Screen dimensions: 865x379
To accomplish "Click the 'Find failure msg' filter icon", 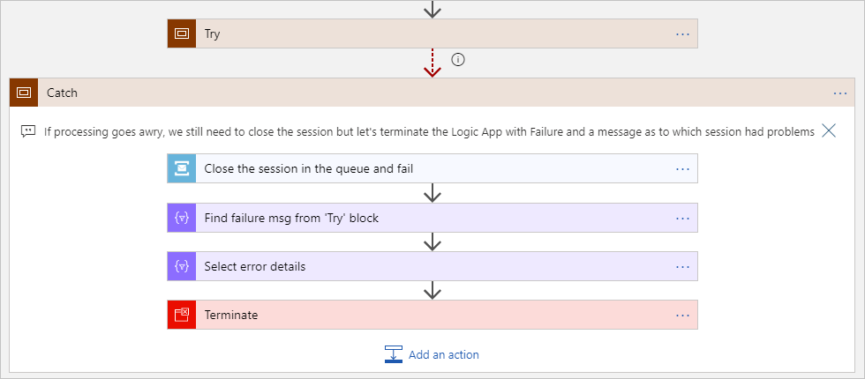I will coord(182,218).
